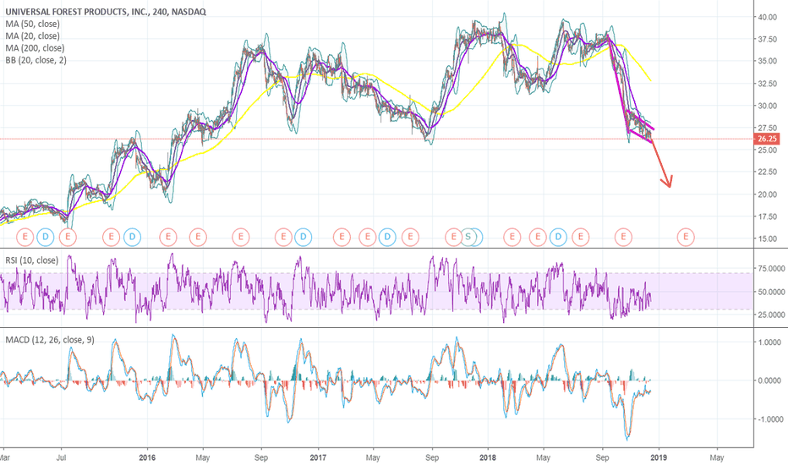The width and height of the screenshot is (788, 465).
Task: Open the October 2017 earnings 'E' marker
Action: coord(454,236)
